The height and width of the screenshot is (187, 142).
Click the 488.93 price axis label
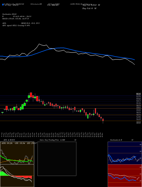139,114
